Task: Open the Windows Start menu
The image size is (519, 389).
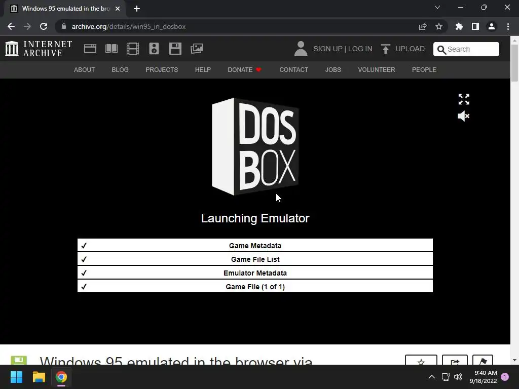Action: point(16,377)
